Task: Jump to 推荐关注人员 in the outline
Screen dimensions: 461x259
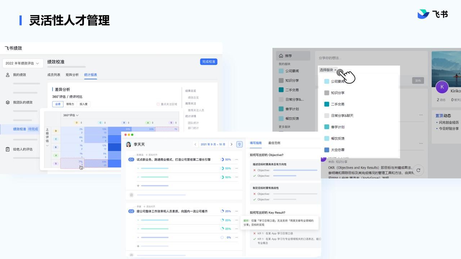Action: (x=196, y=110)
